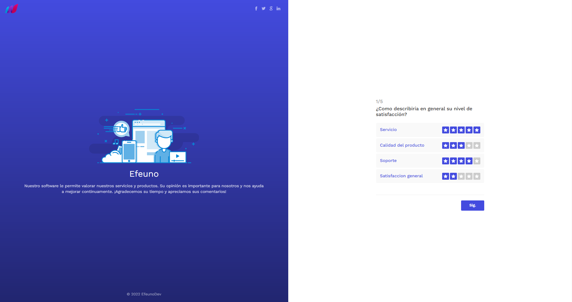Set Calidad del producto to two stars

coord(453,145)
